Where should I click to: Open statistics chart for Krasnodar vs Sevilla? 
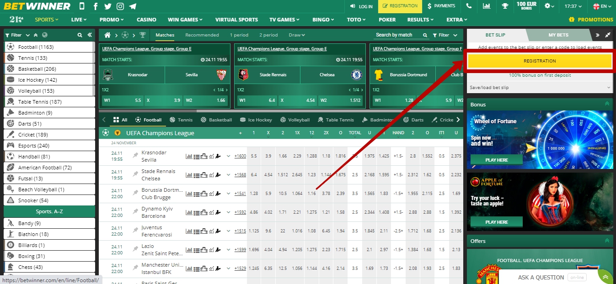tap(189, 156)
